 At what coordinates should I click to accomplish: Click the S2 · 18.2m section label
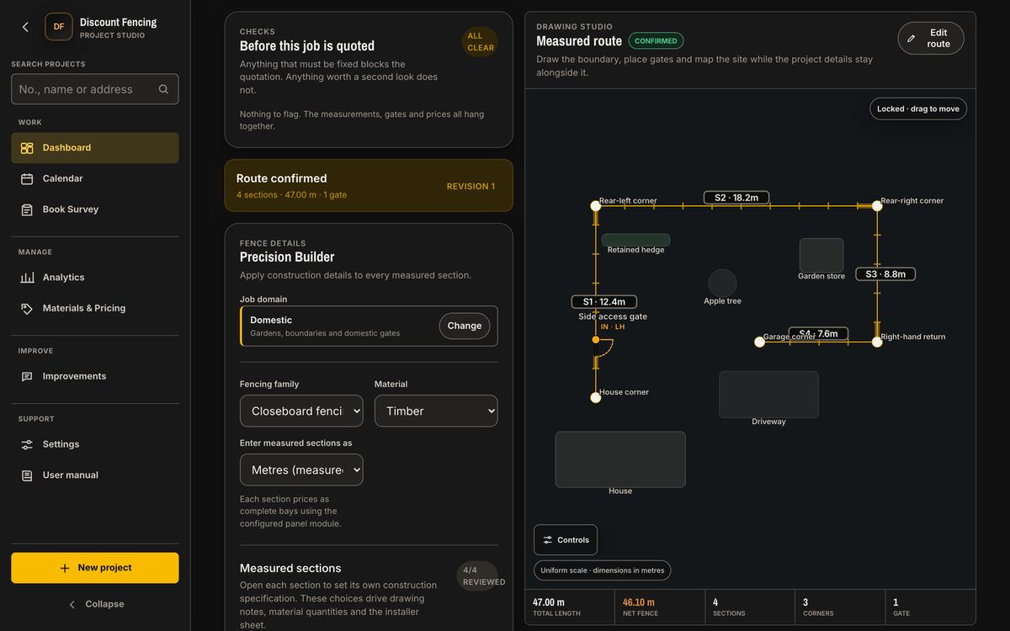click(736, 198)
